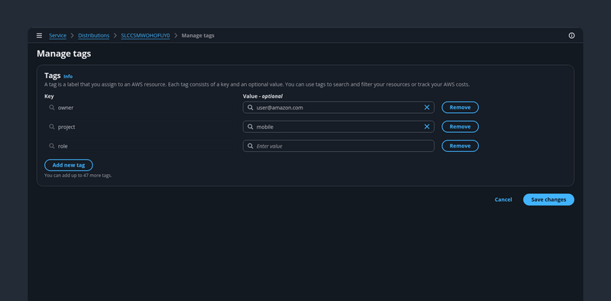The height and width of the screenshot is (301, 611).
Task: Cancel tag editing
Action: coord(503,199)
